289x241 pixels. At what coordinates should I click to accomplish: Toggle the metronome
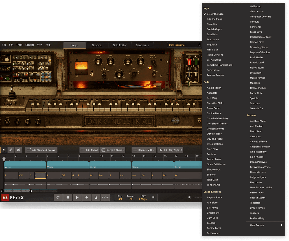coord(96,197)
